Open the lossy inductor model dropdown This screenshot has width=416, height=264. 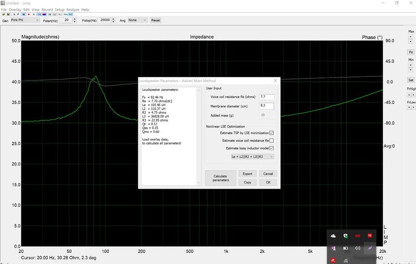point(252,156)
